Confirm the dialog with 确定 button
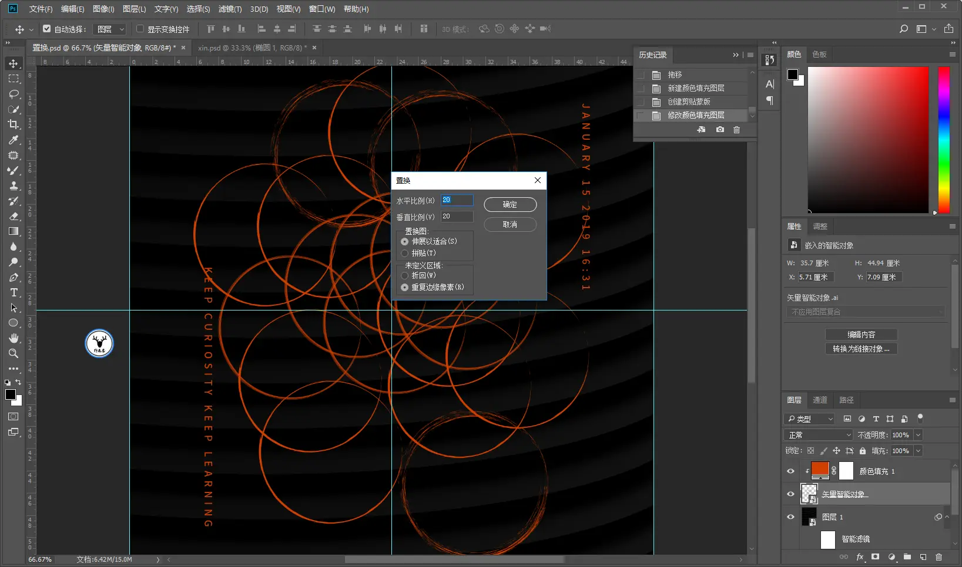 point(510,204)
